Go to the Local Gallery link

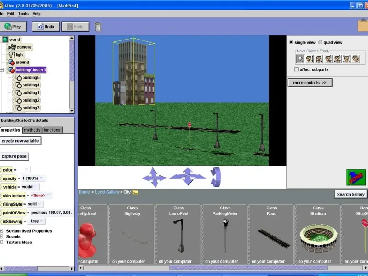[107, 192]
